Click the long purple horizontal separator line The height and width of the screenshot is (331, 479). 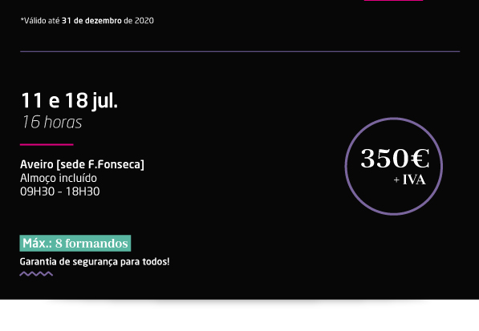(240, 51)
